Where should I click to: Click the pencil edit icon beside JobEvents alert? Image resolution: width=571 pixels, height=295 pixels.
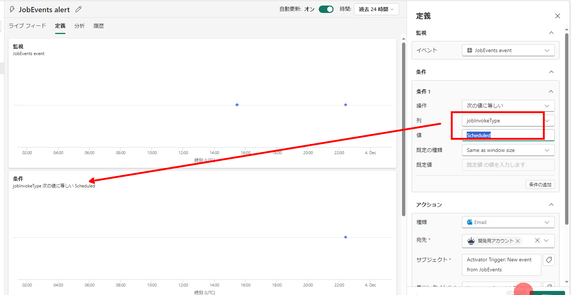[x=78, y=9]
